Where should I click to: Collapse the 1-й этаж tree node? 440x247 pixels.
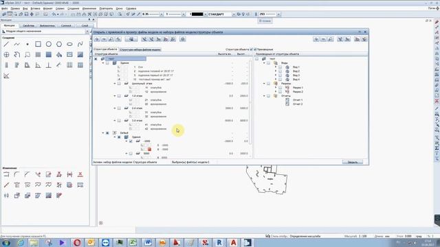[x=115, y=96]
